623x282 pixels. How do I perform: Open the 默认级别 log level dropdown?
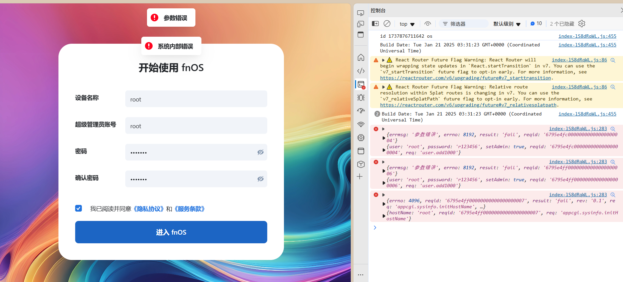click(507, 24)
